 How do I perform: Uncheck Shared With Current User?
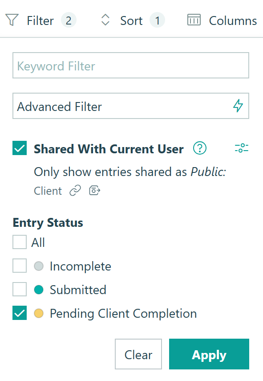[19, 148]
